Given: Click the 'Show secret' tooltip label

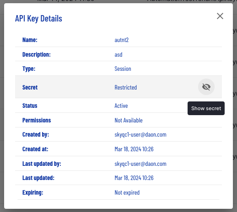Looking at the screenshot, I should [x=206, y=108].
